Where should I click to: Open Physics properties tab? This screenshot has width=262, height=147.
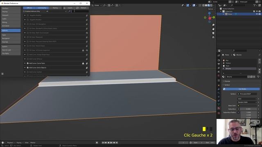click(219, 97)
